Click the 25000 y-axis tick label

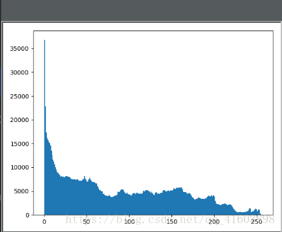pyautogui.click(x=19, y=96)
